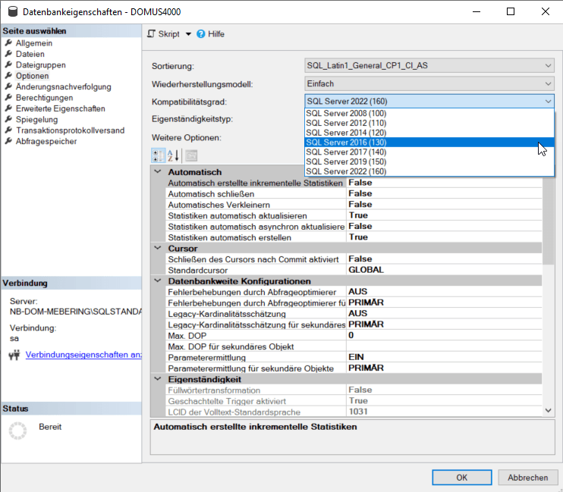The width and height of the screenshot is (563, 492).
Task: Select Parameterermittlung value EIN
Action: (x=444, y=357)
